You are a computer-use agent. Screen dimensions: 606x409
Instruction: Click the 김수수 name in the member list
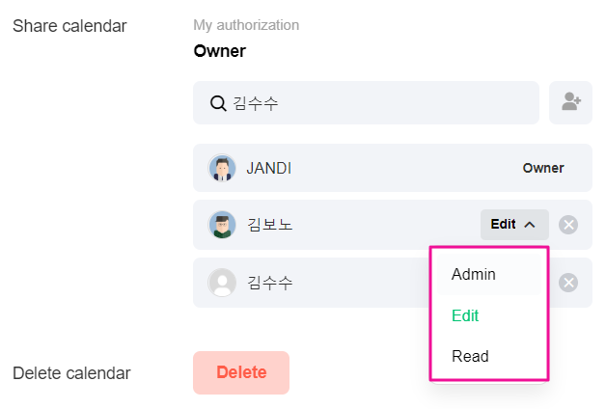(x=270, y=283)
